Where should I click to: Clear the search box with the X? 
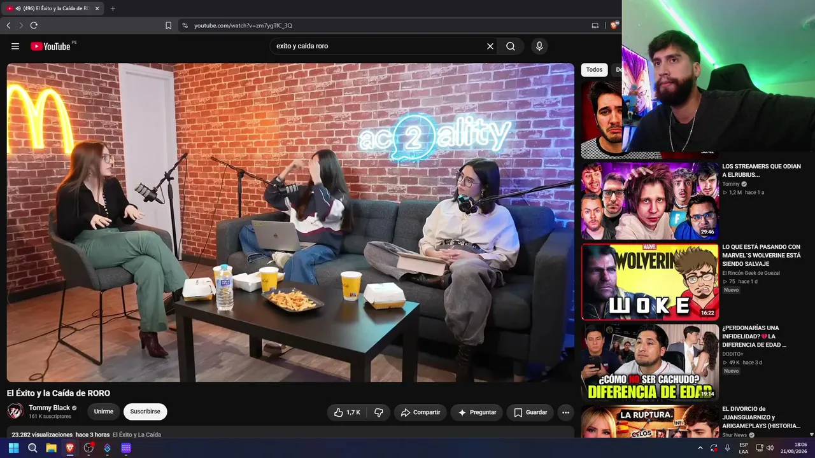click(490, 46)
